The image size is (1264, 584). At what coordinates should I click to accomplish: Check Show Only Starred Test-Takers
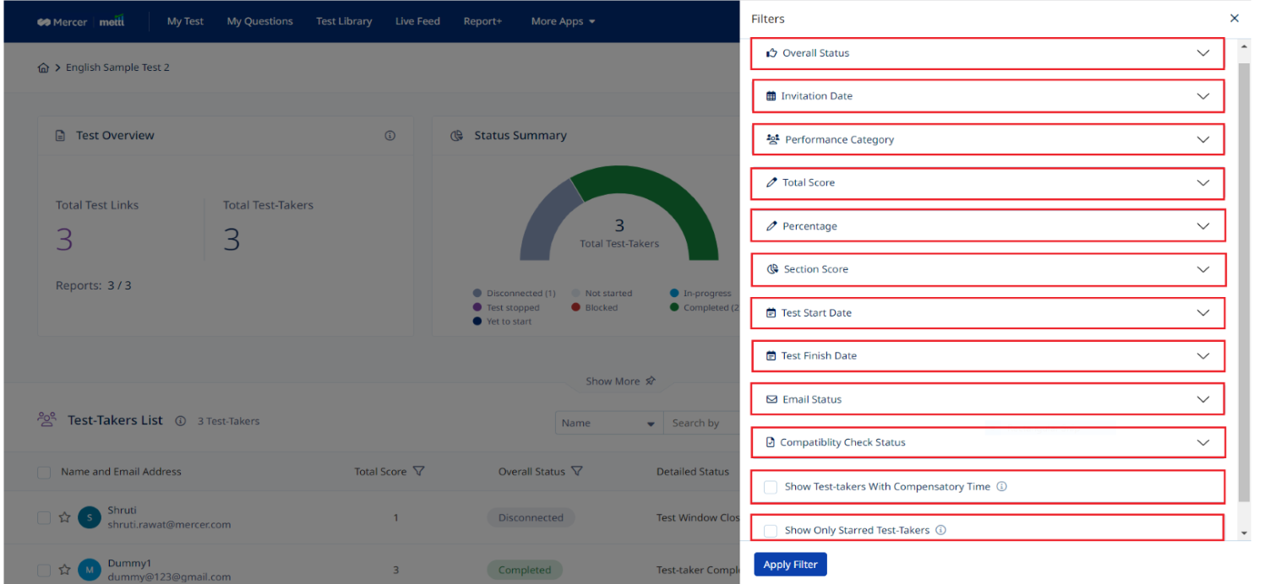(770, 530)
